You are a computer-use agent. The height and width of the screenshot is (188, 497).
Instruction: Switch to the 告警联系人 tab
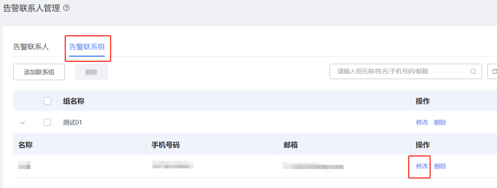pyautogui.click(x=31, y=47)
